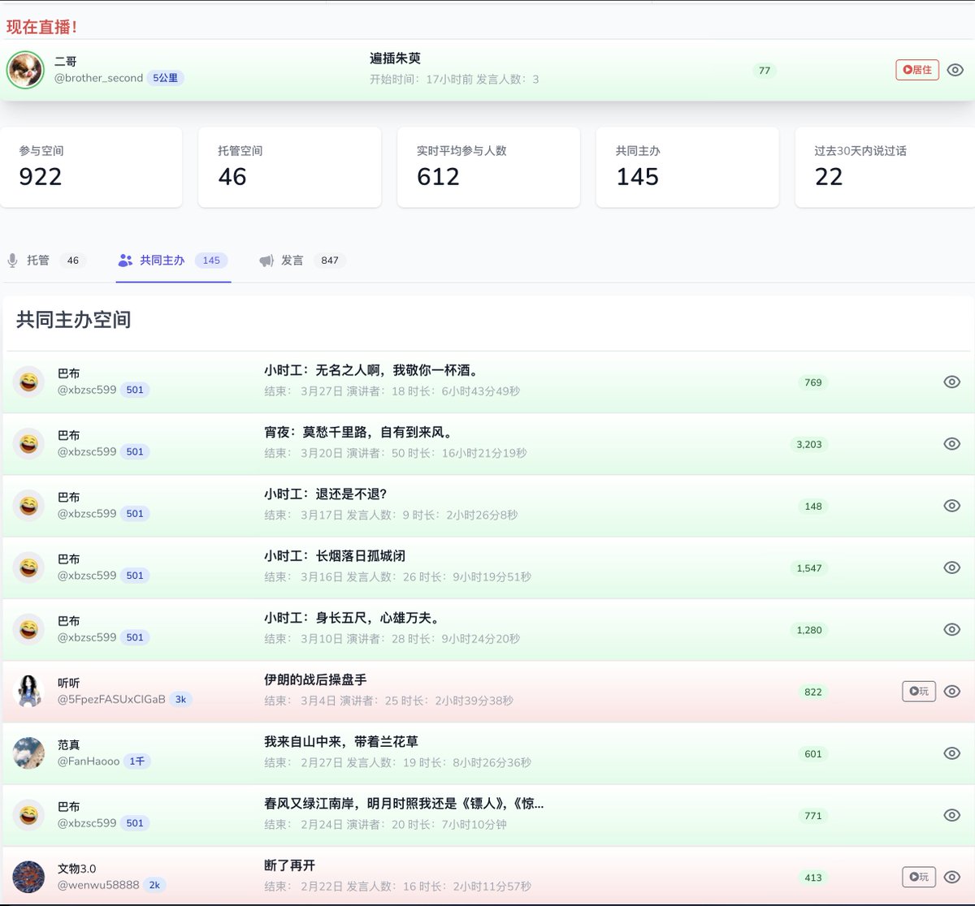
Task: Click the 共同主办空间 section heading
Action: pos(74,320)
